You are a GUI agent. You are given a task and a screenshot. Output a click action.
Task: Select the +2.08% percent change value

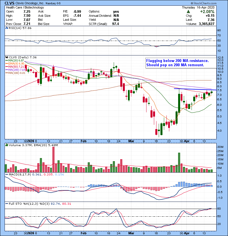[207, 12]
